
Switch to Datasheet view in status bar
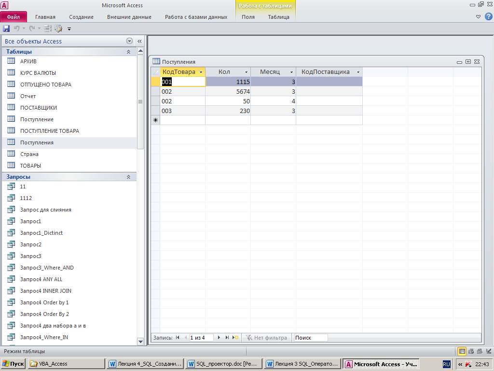pyautogui.click(x=462, y=351)
